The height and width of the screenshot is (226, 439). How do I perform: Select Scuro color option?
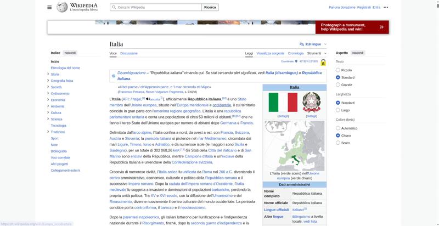(x=338, y=143)
